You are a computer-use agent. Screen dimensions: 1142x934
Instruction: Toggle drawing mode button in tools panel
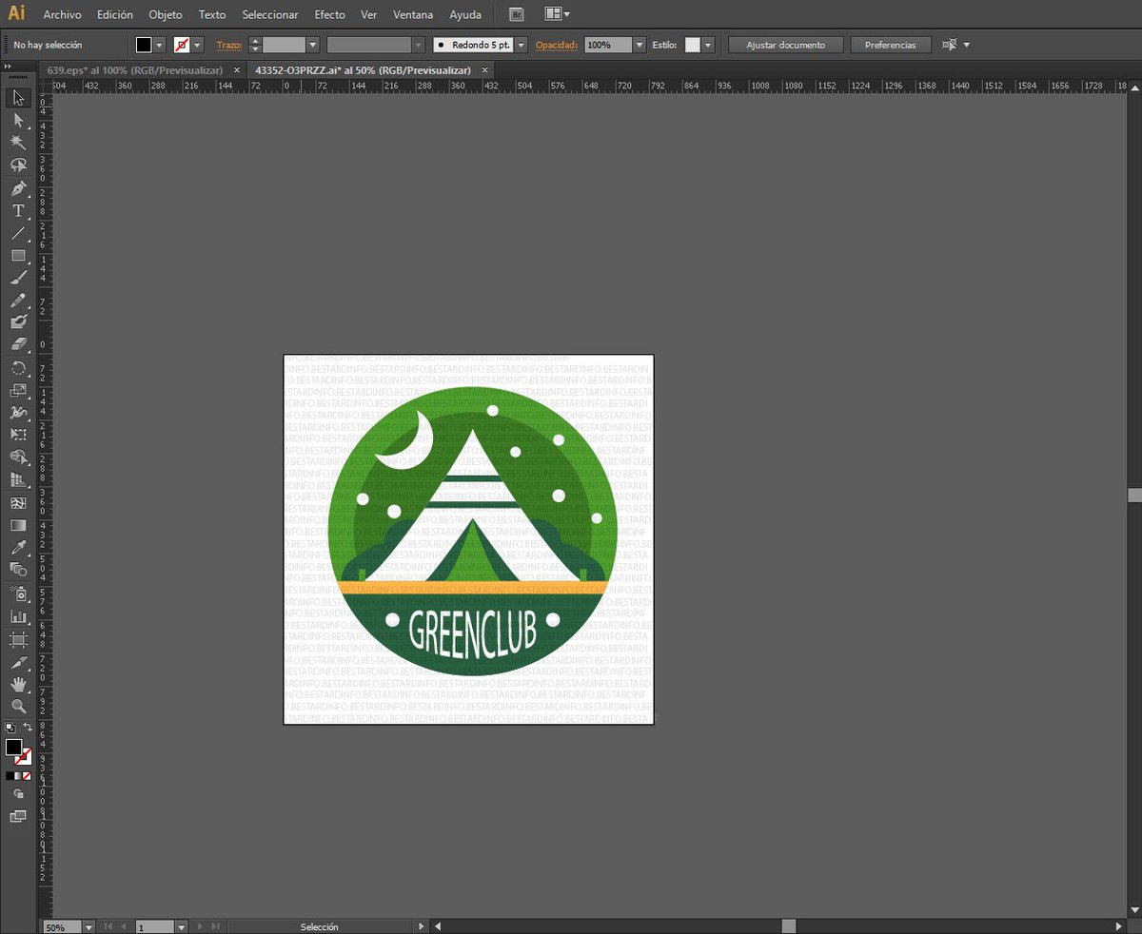(x=18, y=794)
